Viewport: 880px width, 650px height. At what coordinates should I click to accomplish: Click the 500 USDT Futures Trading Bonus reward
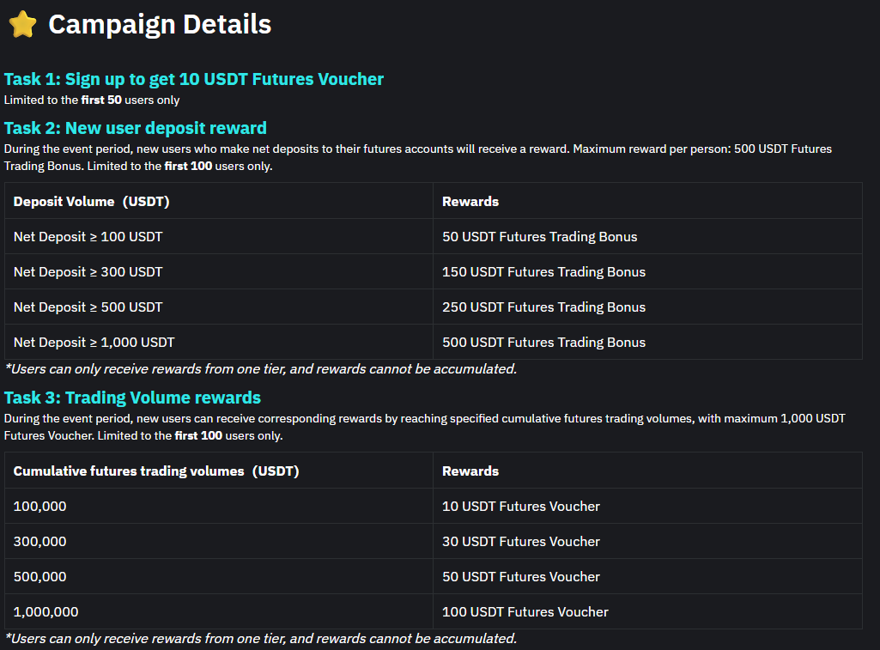pos(541,342)
